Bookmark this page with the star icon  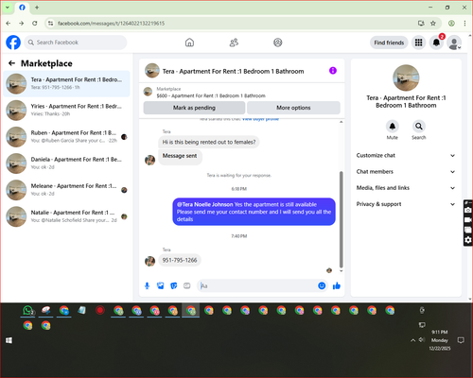433,24
